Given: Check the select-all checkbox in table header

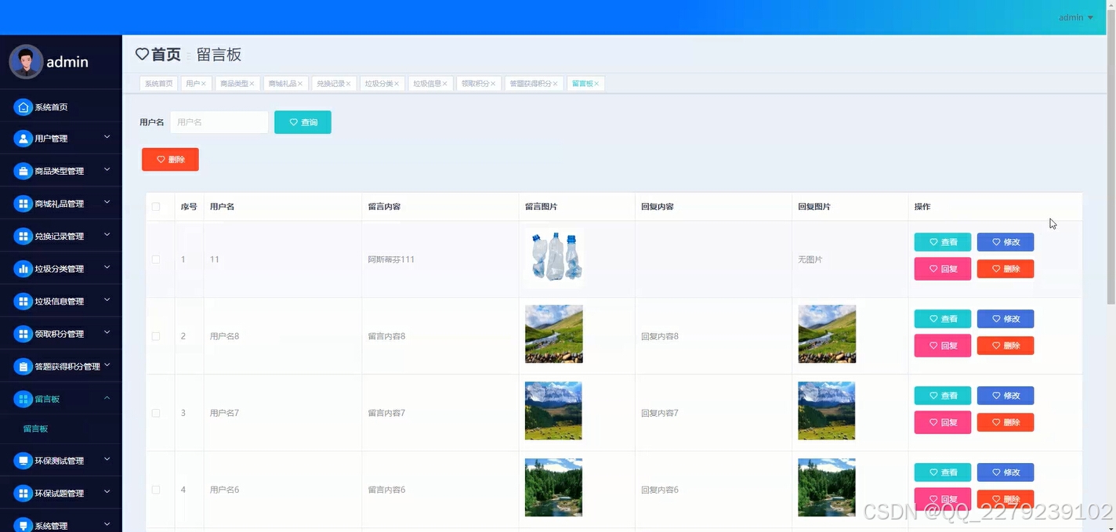Looking at the screenshot, I should [156, 206].
